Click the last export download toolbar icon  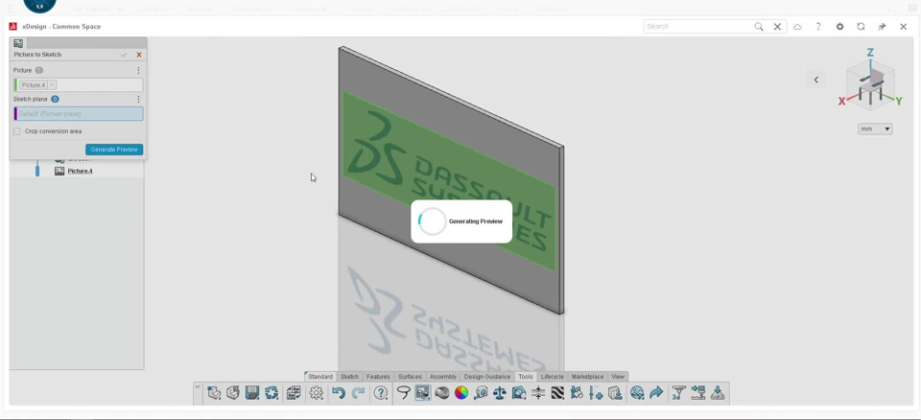[718, 393]
